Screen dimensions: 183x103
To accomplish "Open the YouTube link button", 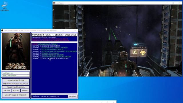I will tap(7, 90).
